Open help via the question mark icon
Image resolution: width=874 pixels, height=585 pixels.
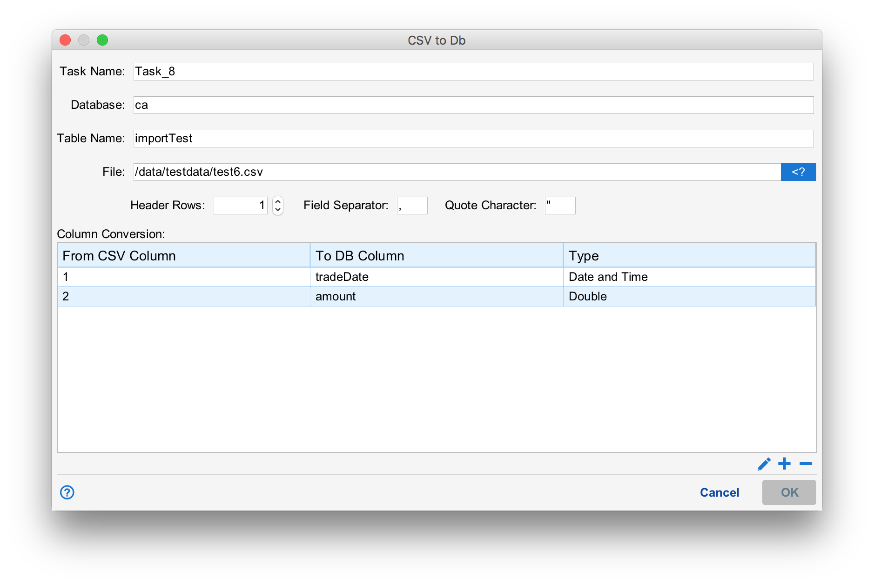(67, 492)
